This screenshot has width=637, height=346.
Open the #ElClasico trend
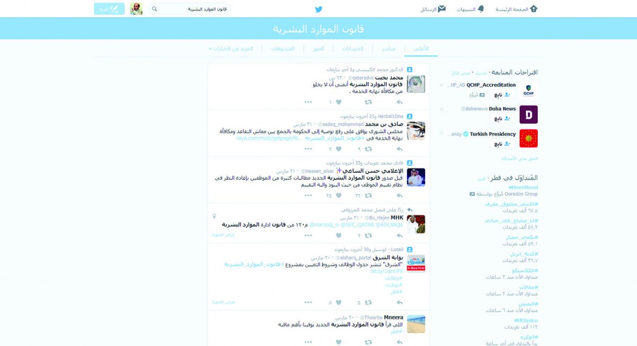tap(526, 321)
